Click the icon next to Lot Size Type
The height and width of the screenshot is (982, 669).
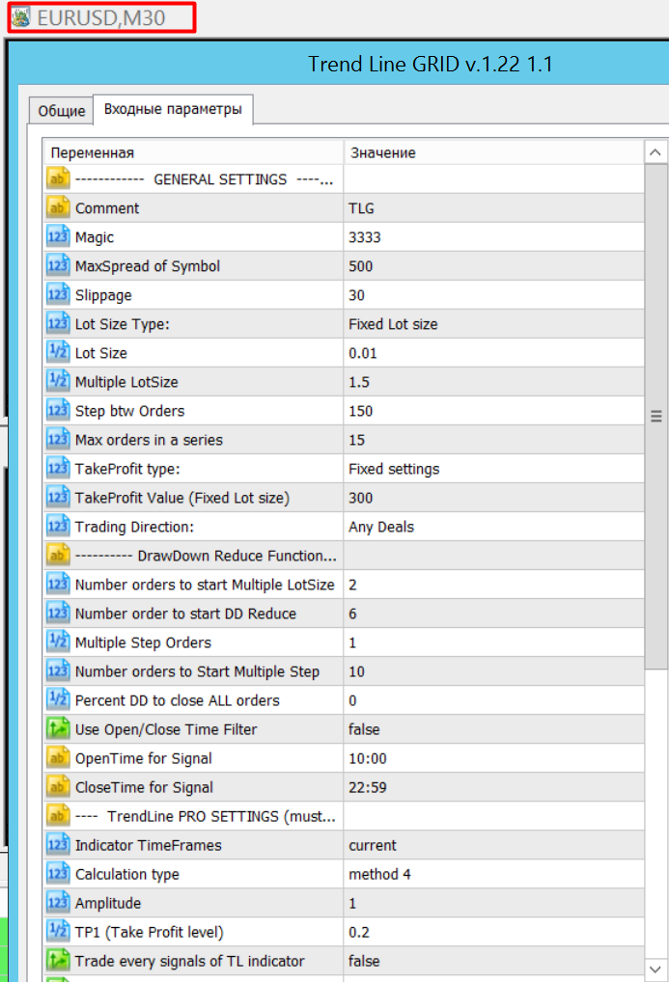(58, 324)
